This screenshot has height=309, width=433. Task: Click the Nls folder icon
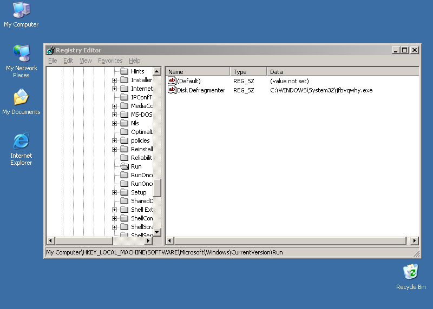(x=124, y=123)
